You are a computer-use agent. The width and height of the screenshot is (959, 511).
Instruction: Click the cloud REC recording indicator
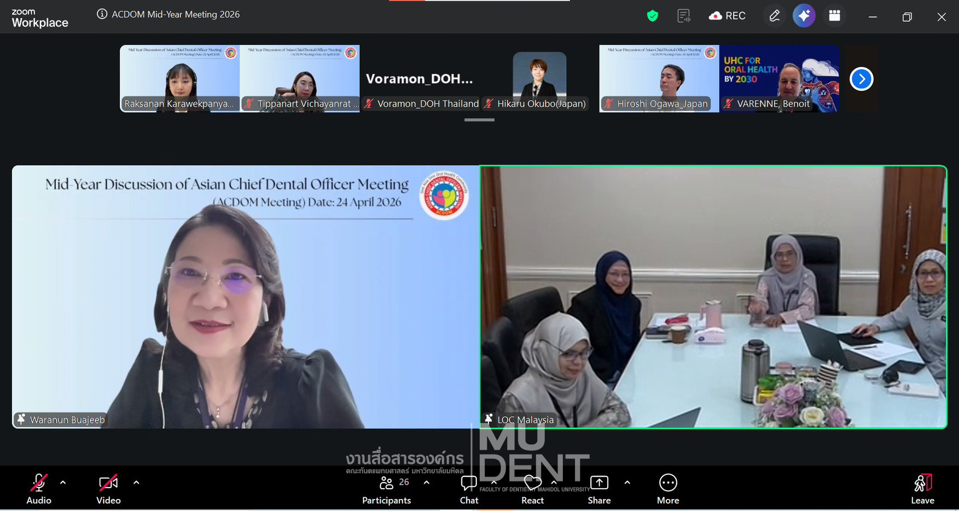pos(727,16)
